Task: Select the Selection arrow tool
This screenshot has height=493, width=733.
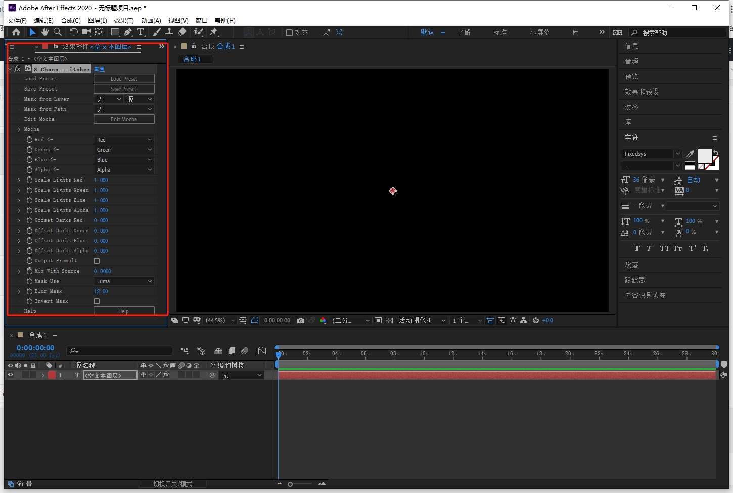Action: (x=32, y=32)
